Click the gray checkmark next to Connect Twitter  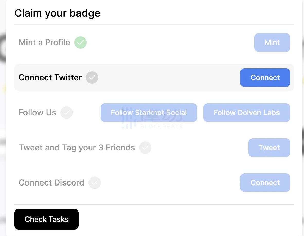[92, 78]
